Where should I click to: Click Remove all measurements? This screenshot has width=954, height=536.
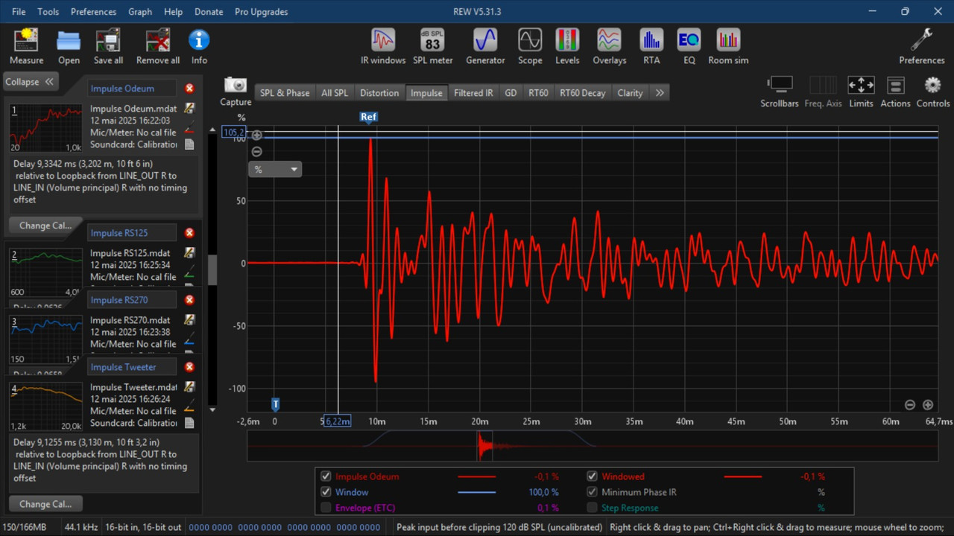click(x=158, y=46)
